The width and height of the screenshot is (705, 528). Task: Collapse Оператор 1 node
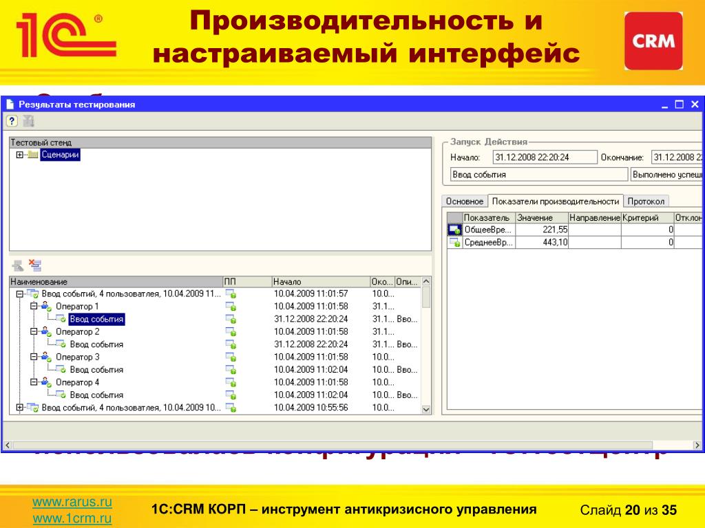pos(34,306)
